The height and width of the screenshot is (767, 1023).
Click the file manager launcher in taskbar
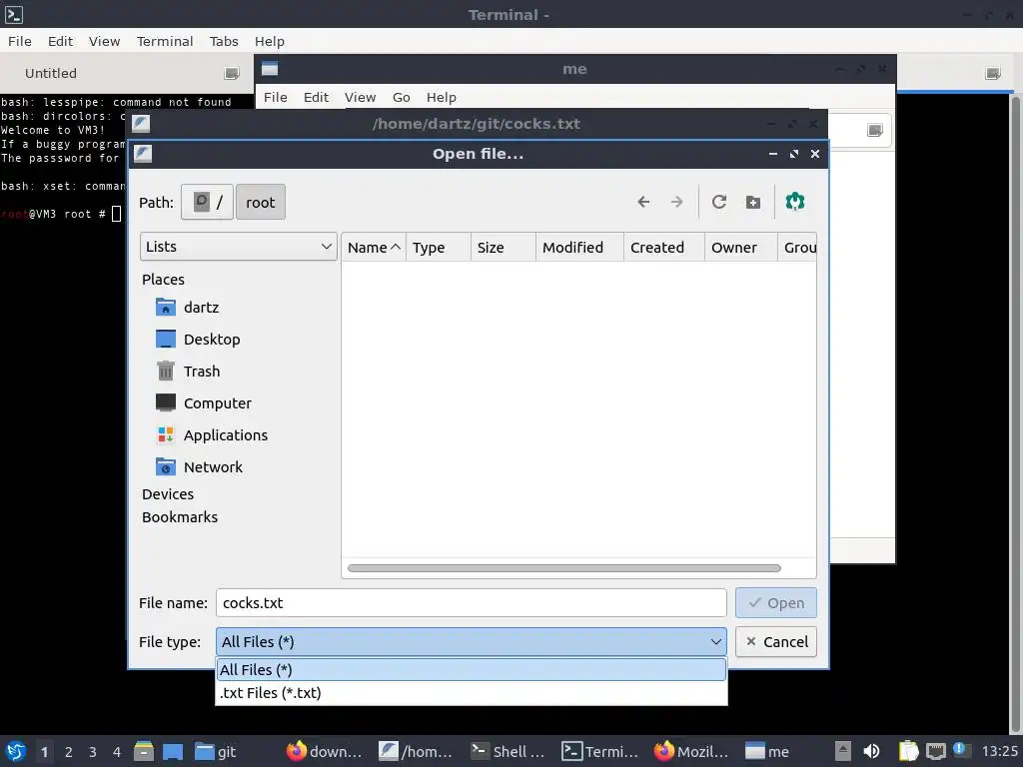click(x=144, y=751)
